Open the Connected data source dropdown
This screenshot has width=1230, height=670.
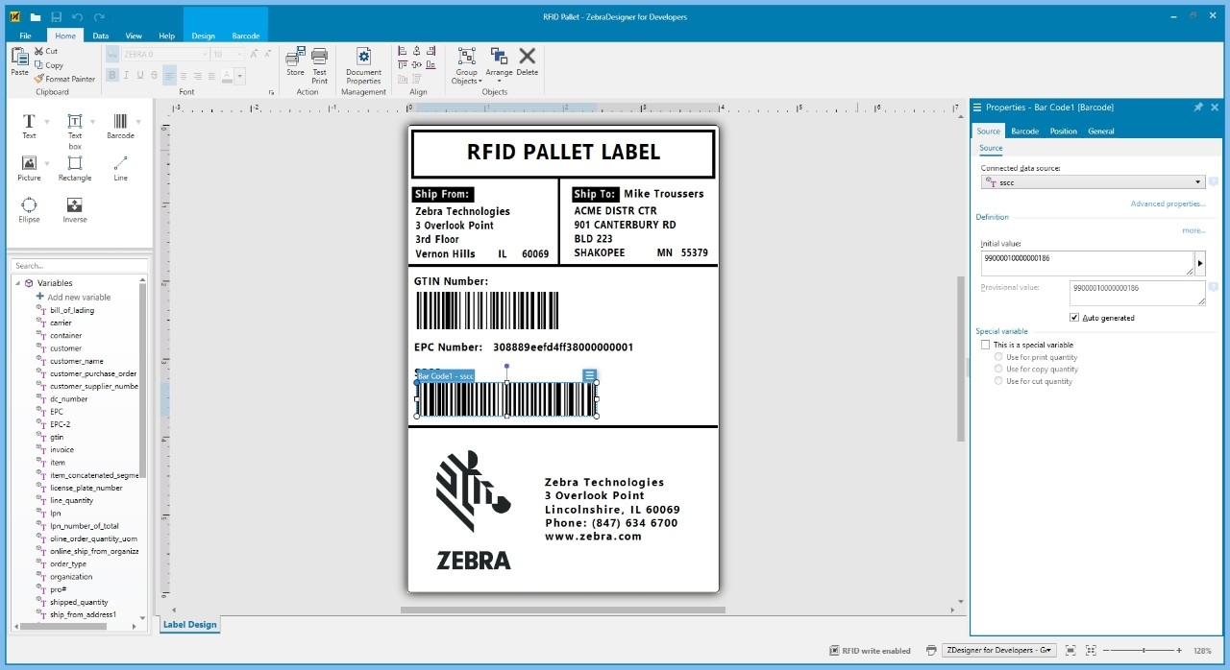point(1198,181)
